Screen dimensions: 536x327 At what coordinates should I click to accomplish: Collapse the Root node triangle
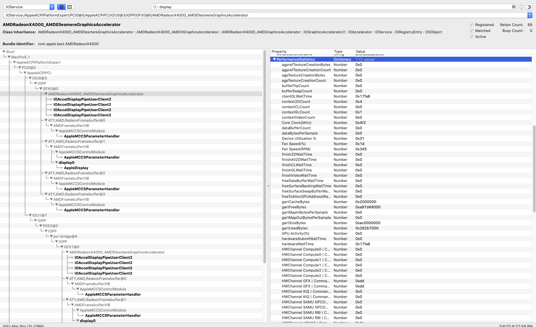click(x=4, y=52)
